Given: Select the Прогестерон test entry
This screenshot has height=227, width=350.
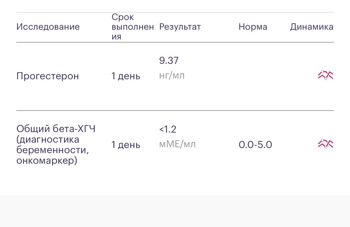Looking at the screenshot, I should (48, 76).
